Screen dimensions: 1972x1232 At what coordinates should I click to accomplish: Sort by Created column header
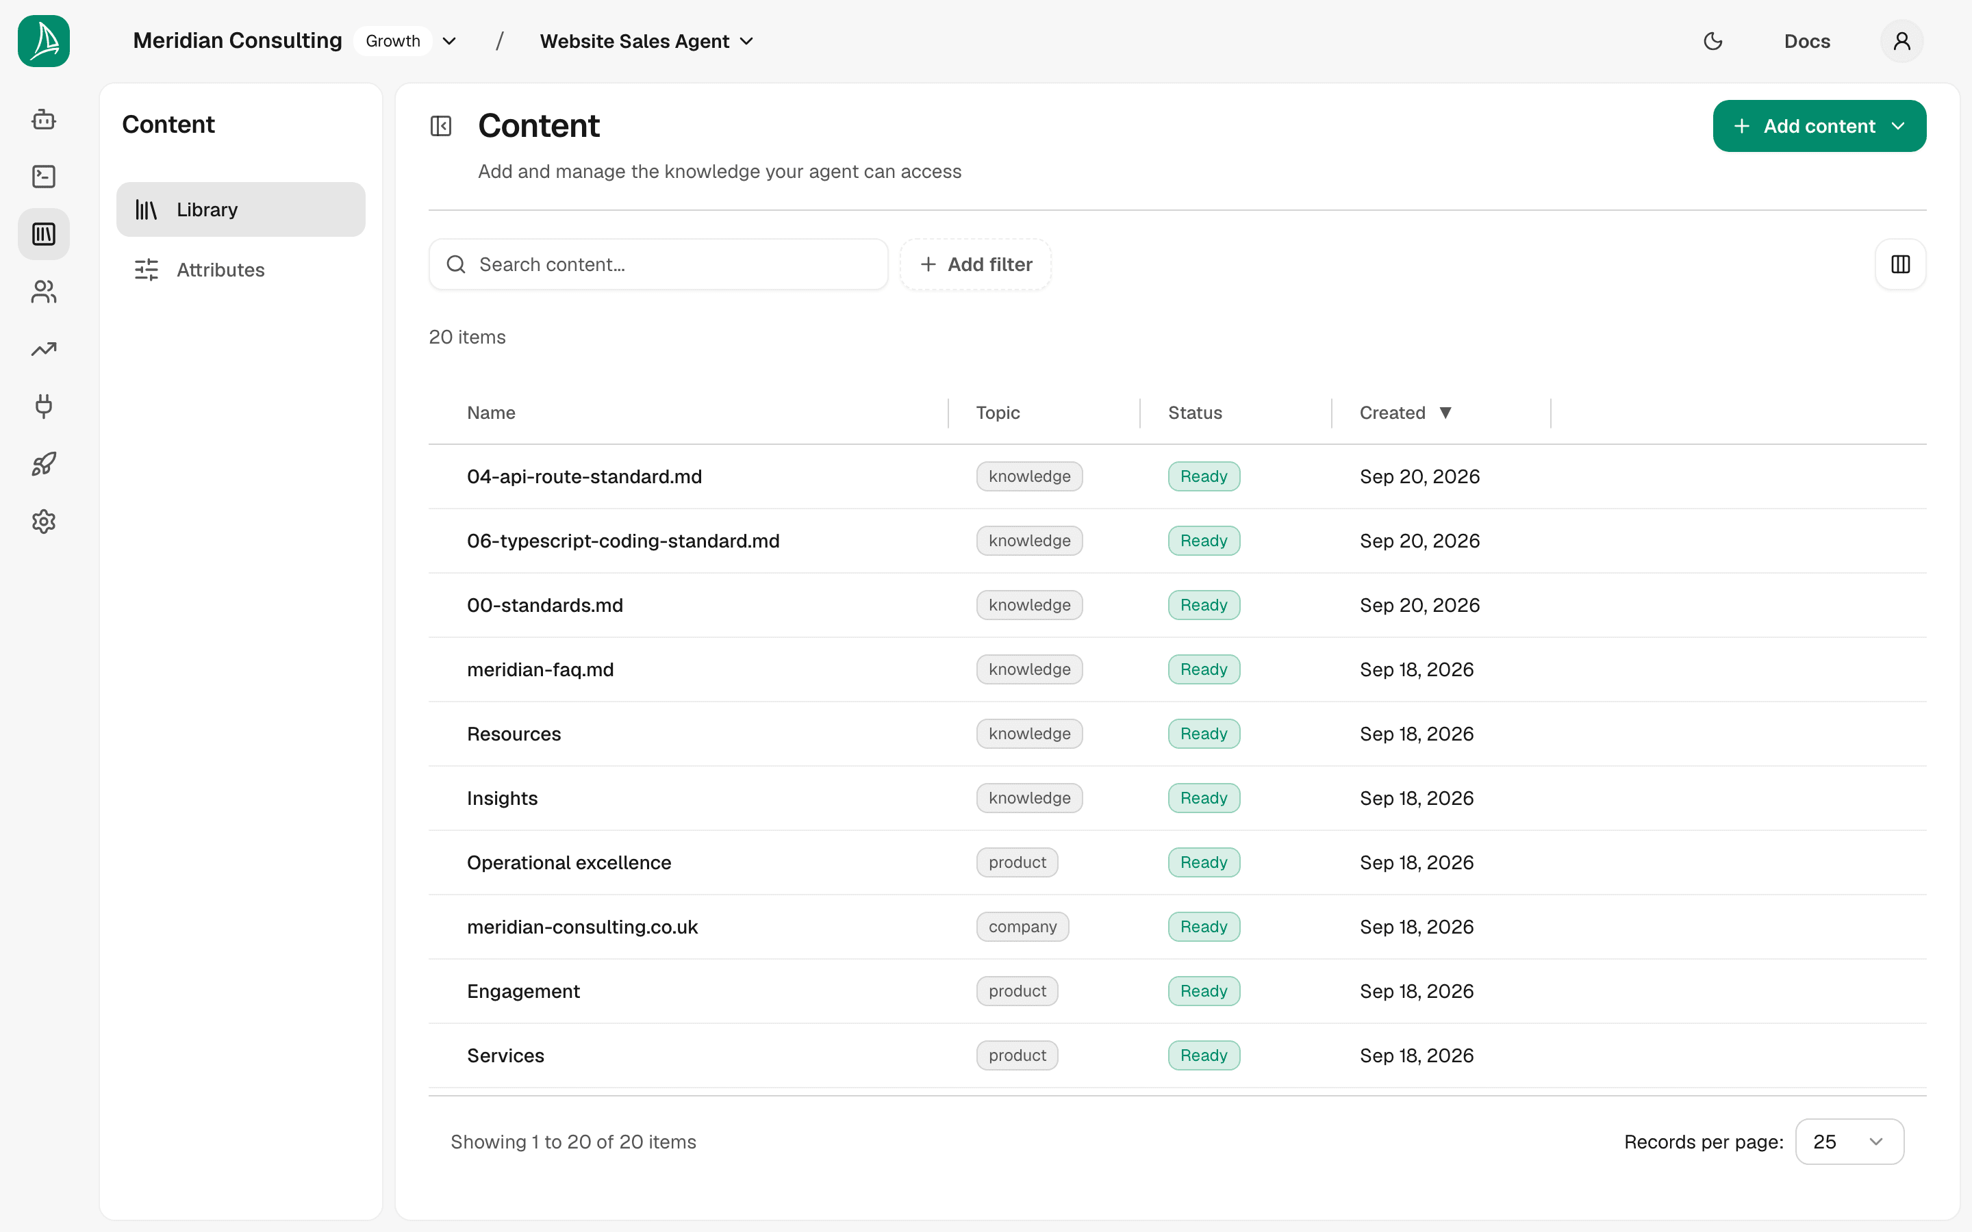(x=1406, y=413)
